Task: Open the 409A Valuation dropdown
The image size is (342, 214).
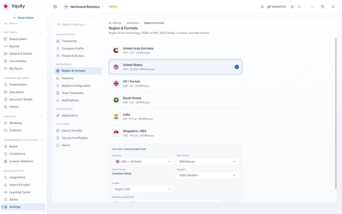Action: point(207,175)
